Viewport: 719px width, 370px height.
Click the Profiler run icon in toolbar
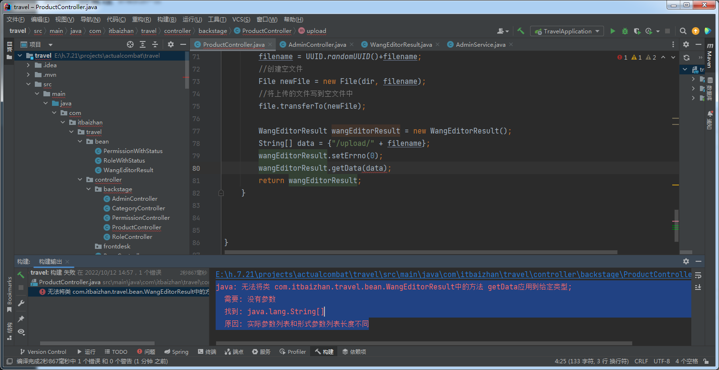[649, 31]
